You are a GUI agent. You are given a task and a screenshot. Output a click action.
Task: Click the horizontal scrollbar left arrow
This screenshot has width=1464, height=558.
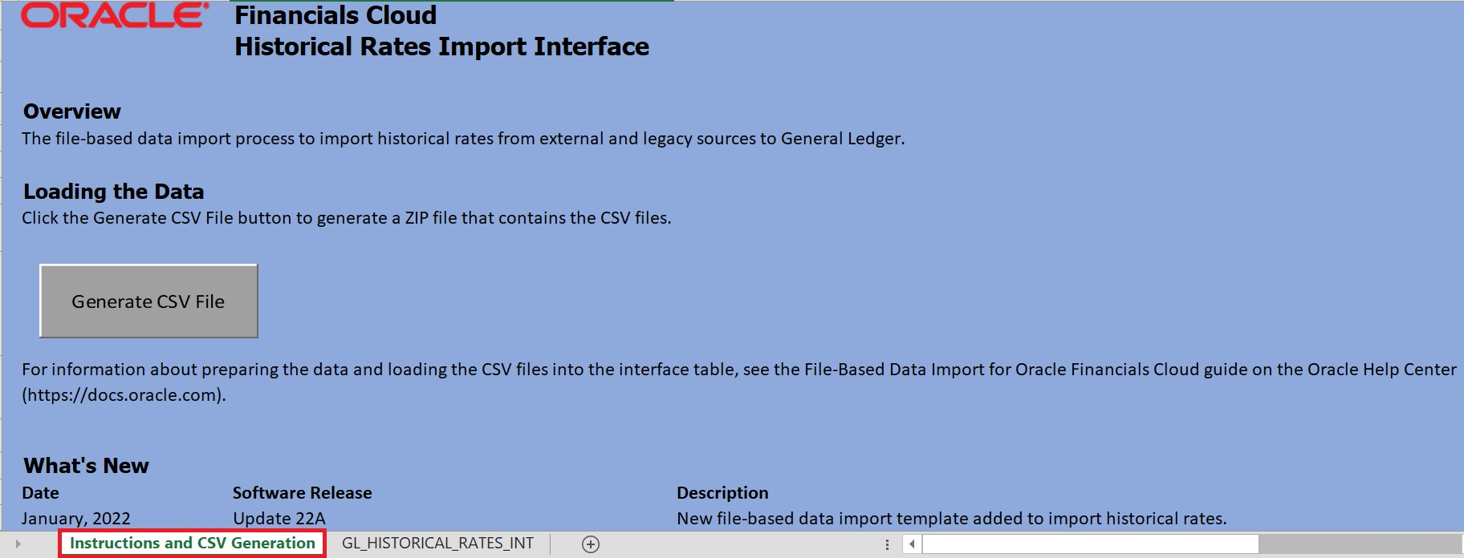pyautogui.click(x=912, y=544)
